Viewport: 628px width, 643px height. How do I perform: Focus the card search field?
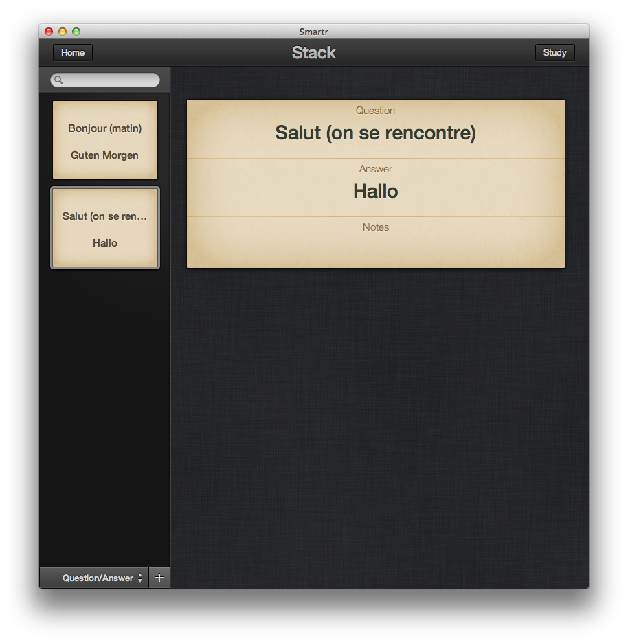(x=110, y=80)
